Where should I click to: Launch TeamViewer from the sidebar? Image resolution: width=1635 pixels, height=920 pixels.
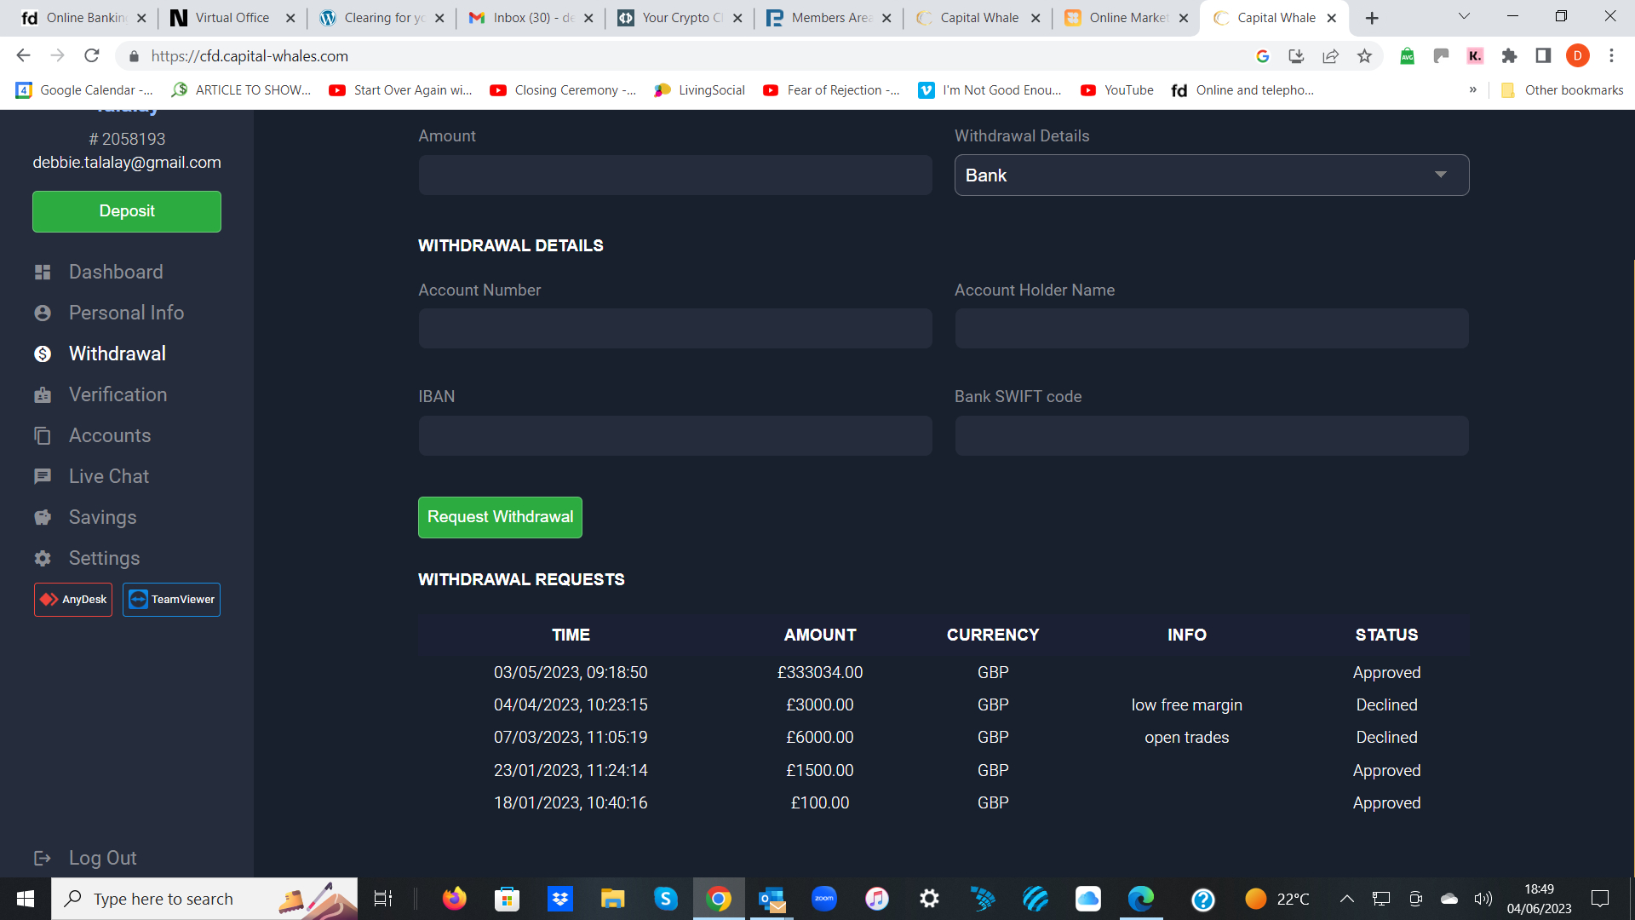tap(170, 599)
